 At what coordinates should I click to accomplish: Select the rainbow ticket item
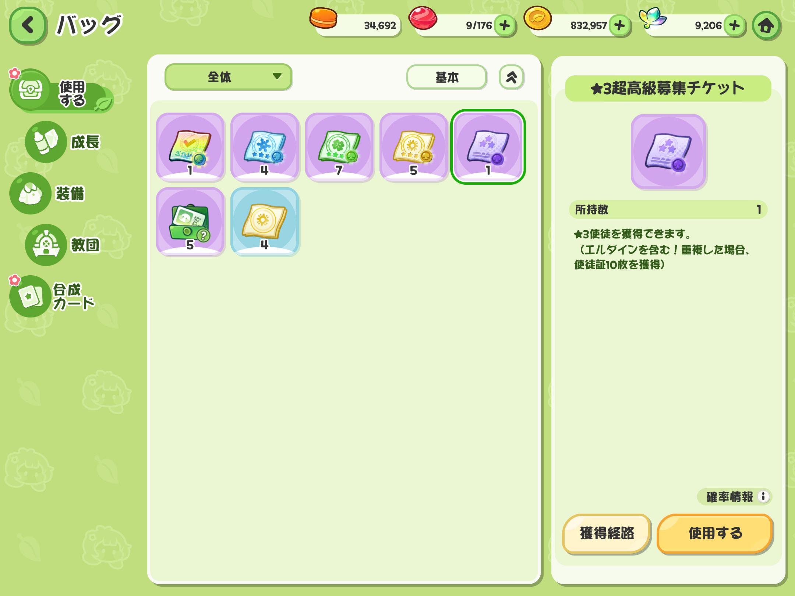point(190,147)
